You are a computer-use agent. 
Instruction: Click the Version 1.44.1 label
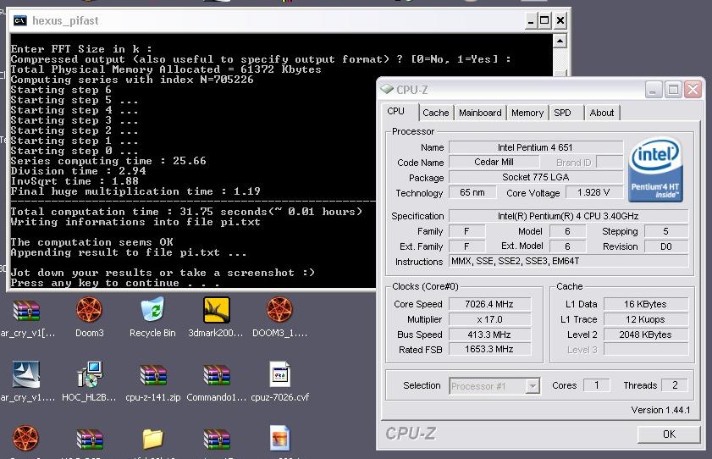pyautogui.click(x=660, y=410)
